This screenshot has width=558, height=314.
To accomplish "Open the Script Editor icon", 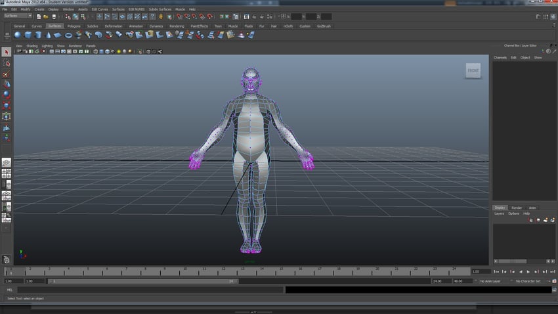I will 554,290.
